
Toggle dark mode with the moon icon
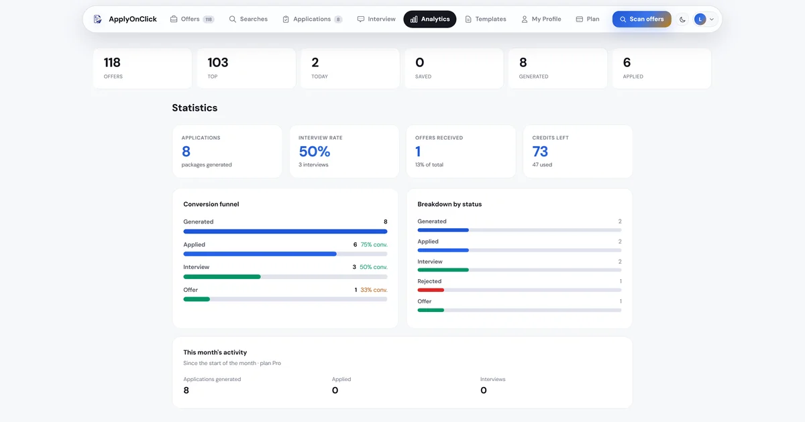point(682,19)
